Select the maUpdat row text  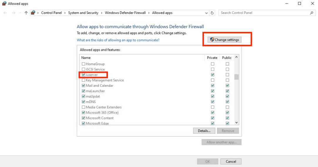tap(93, 96)
